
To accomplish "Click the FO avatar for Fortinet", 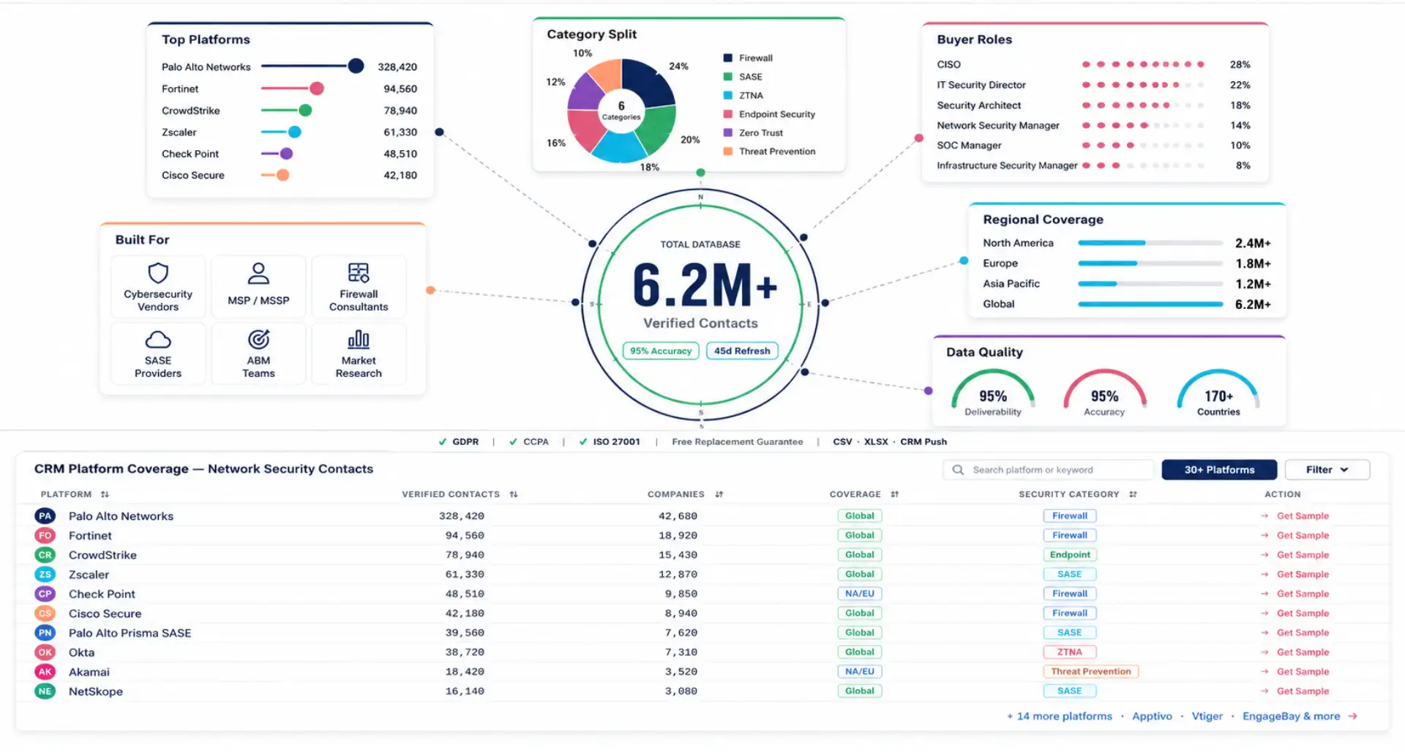I will (45, 536).
